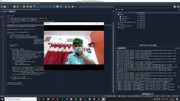Open Chrome from the taskbar
The image size is (180, 101).
(x=80, y=99)
